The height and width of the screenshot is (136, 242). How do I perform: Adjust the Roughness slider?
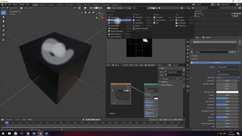pos(227,105)
